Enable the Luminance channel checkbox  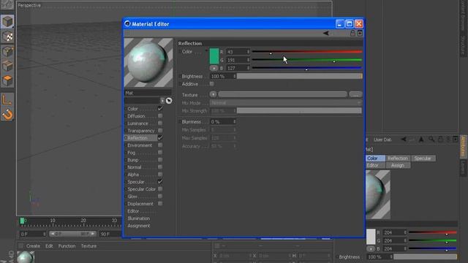tap(160, 123)
